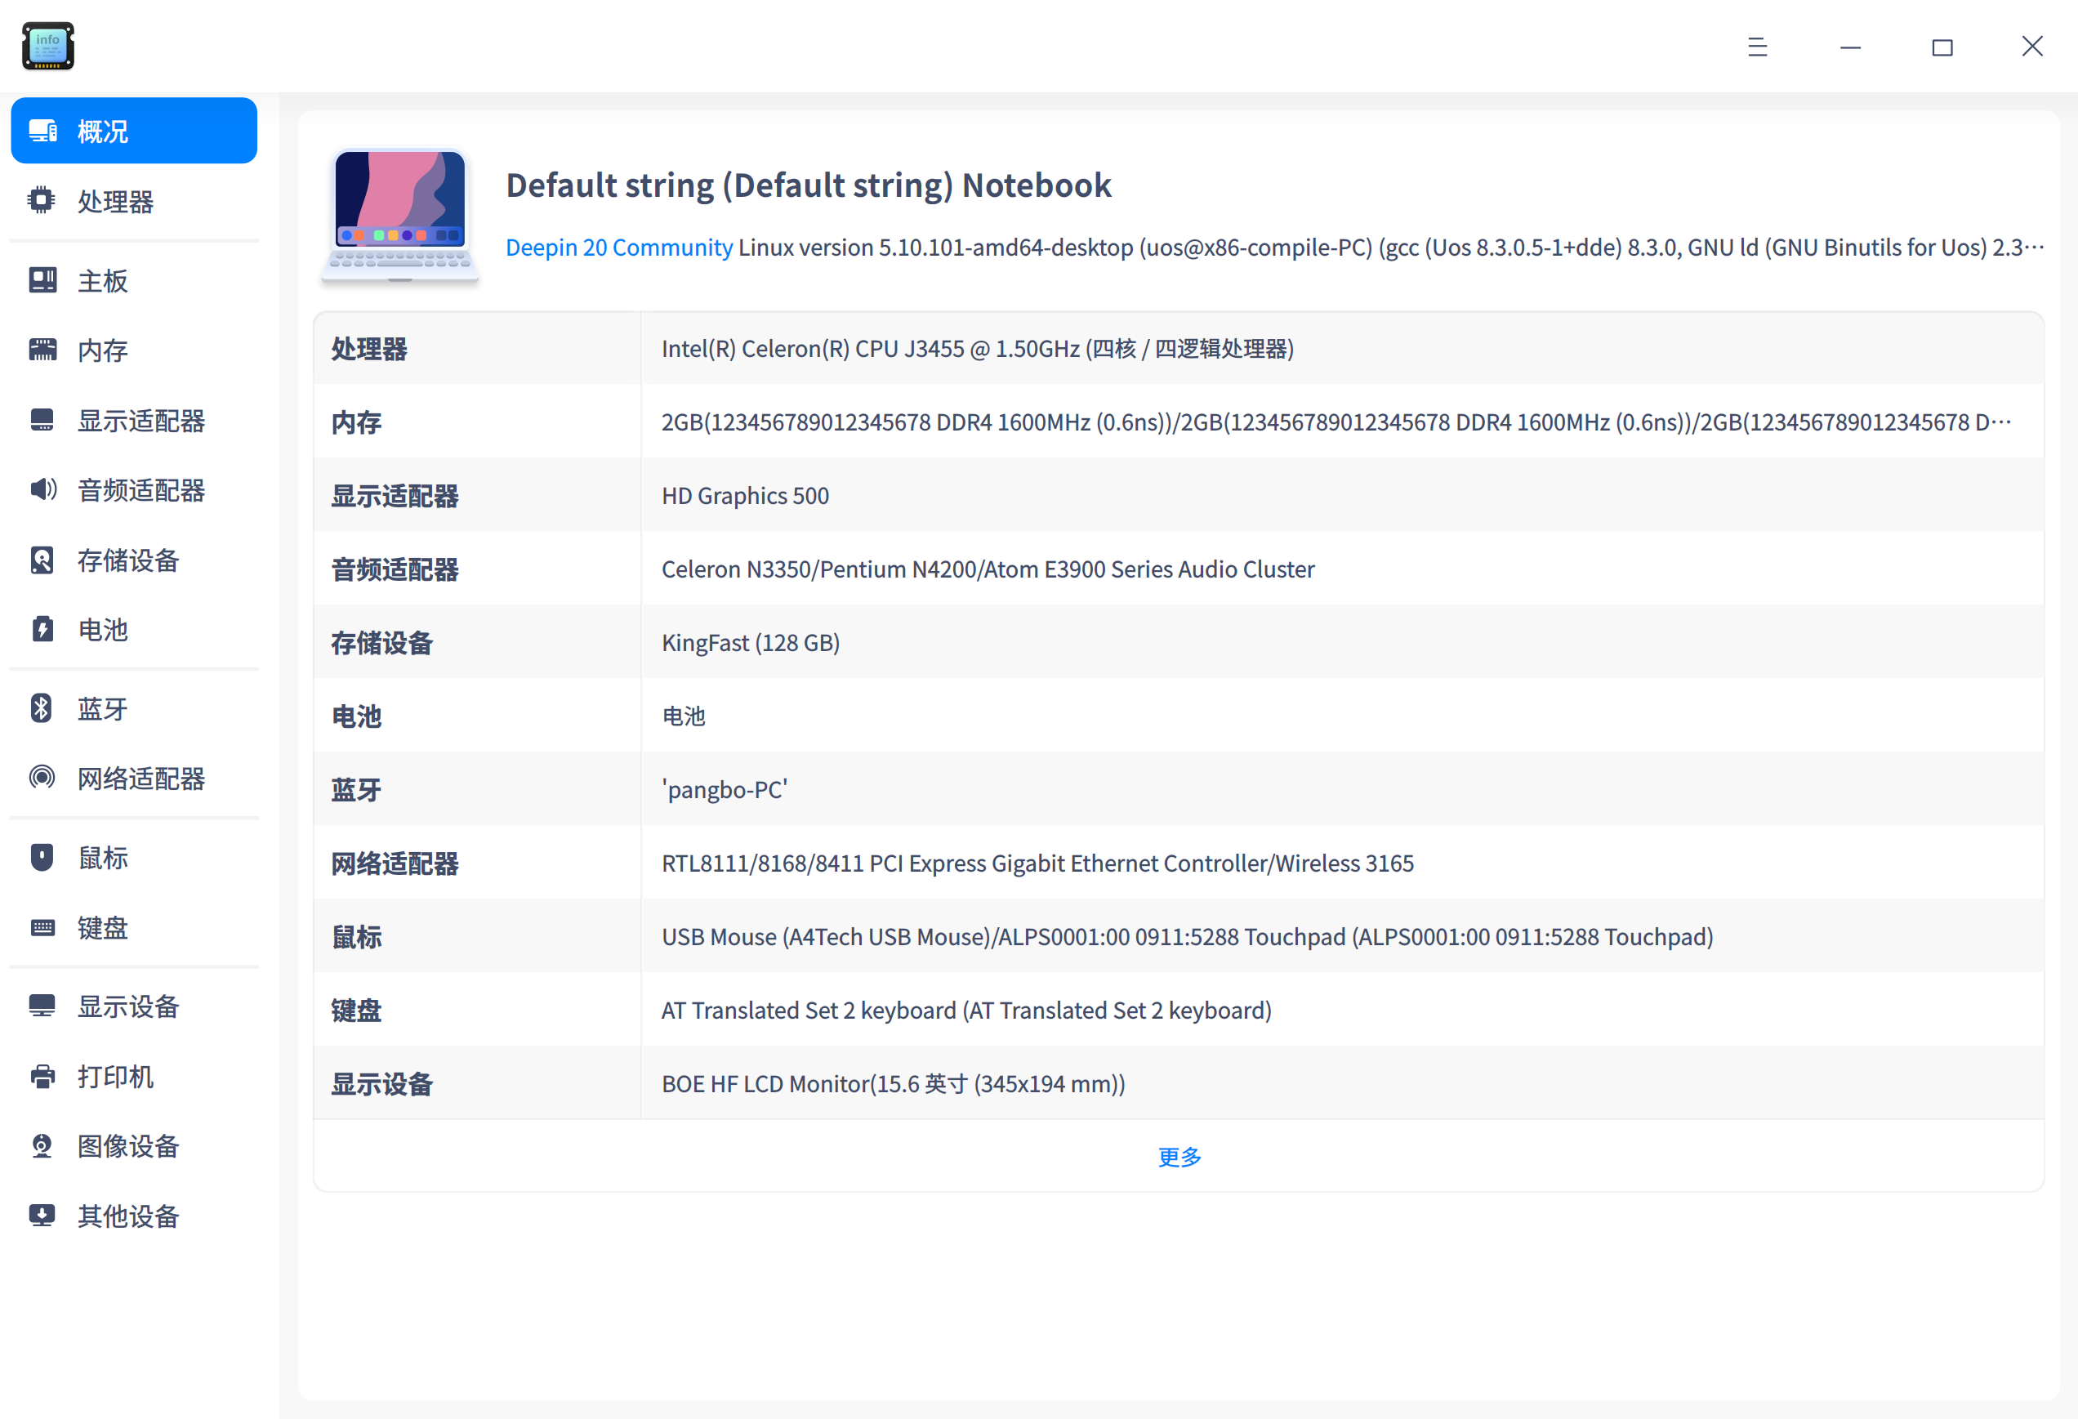Select the mouse (鼠标) sidebar item
2078x1419 pixels.
click(x=102, y=857)
